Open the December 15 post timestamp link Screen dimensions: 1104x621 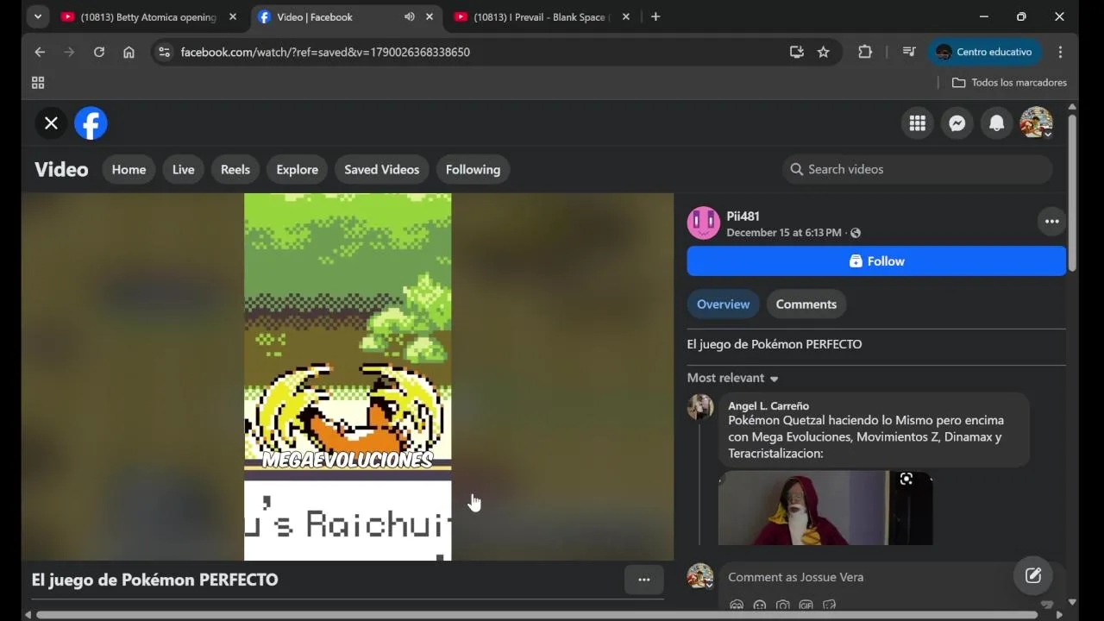click(x=783, y=233)
